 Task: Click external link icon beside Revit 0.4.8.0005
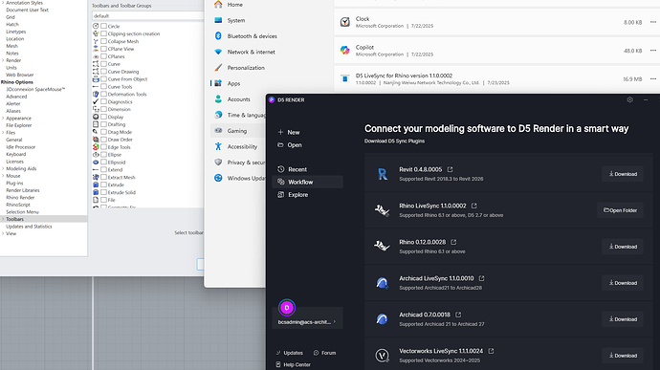tap(450, 169)
